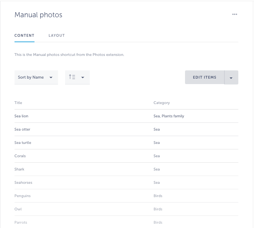254x228 pixels.
Task: Expand the sort direction dropdown arrow
Action: click(x=83, y=77)
